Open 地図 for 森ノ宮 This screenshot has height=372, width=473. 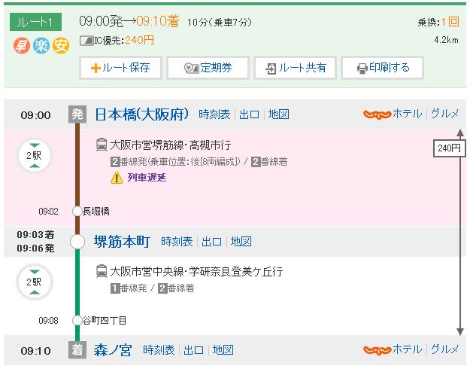223,350
